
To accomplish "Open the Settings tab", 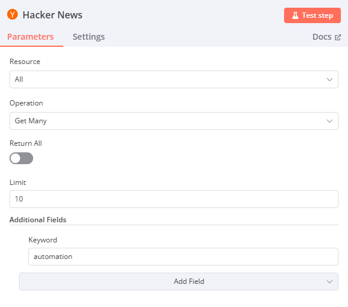I will point(89,37).
